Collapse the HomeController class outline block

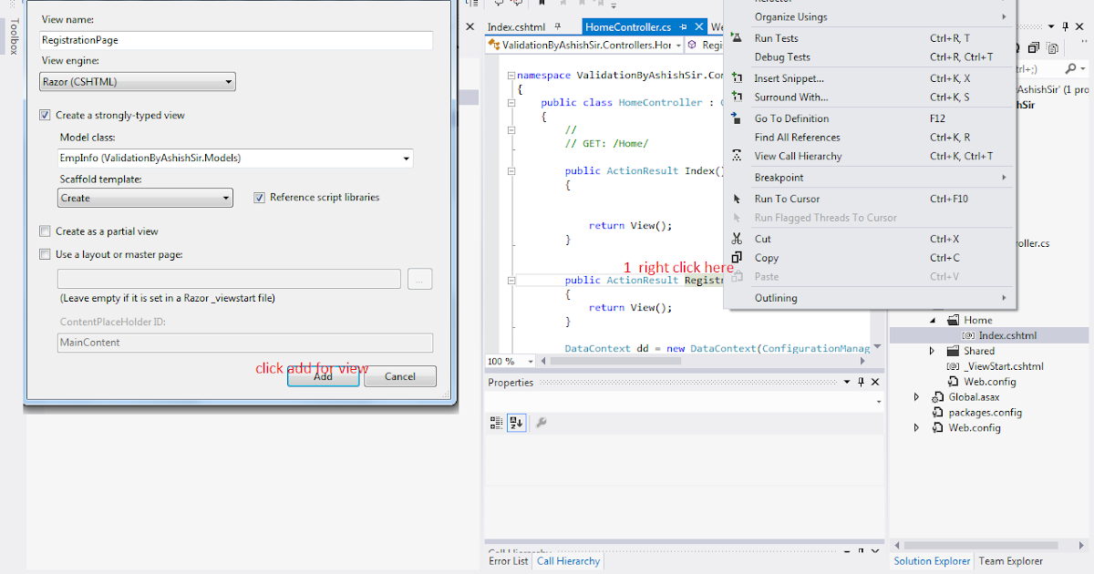point(511,103)
